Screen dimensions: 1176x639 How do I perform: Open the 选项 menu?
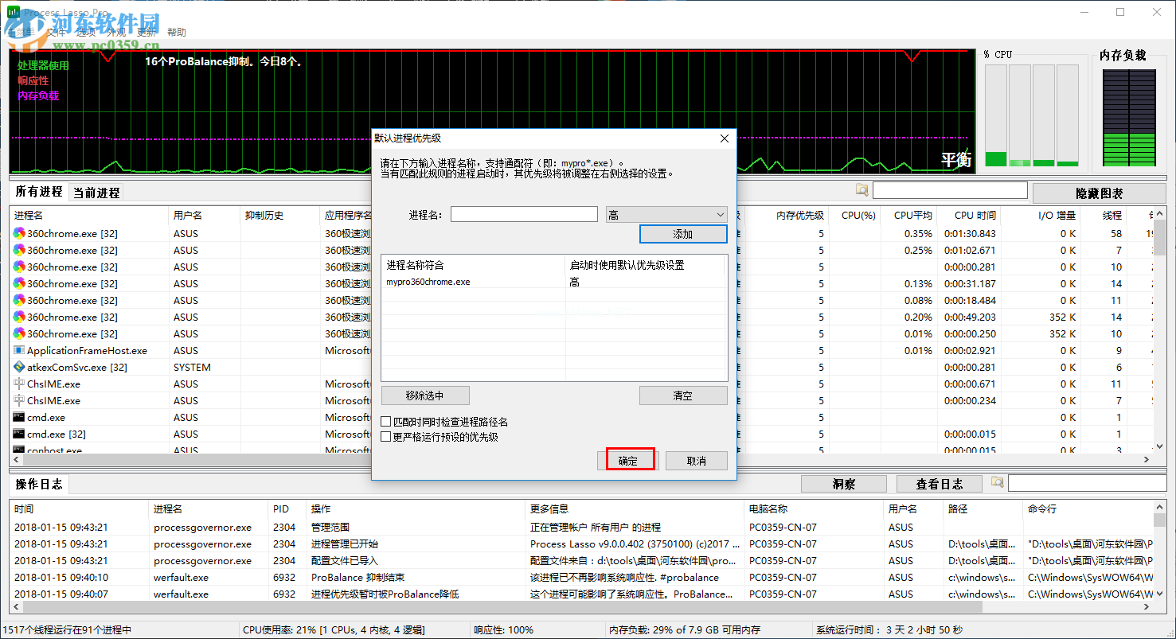tap(86, 32)
